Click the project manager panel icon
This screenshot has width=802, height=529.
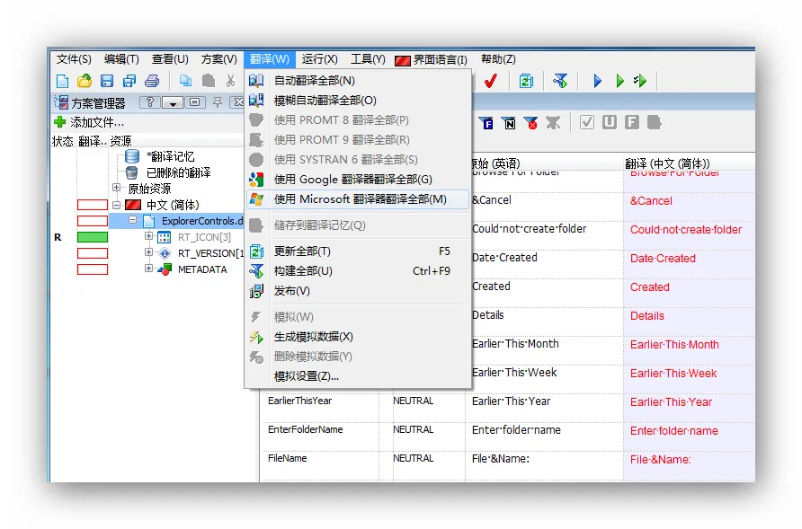coord(61,102)
